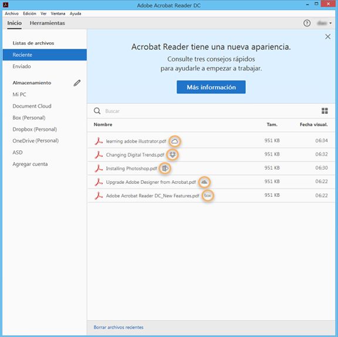Select Reciente file list
The image size is (338, 337).
coord(45,55)
